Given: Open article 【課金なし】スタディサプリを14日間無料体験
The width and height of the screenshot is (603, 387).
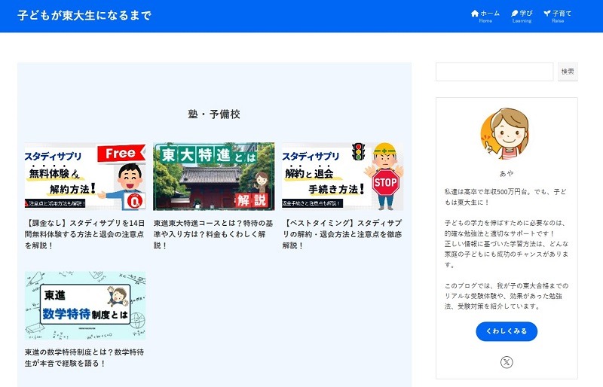Looking at the screenshot, I should [85, 234].
